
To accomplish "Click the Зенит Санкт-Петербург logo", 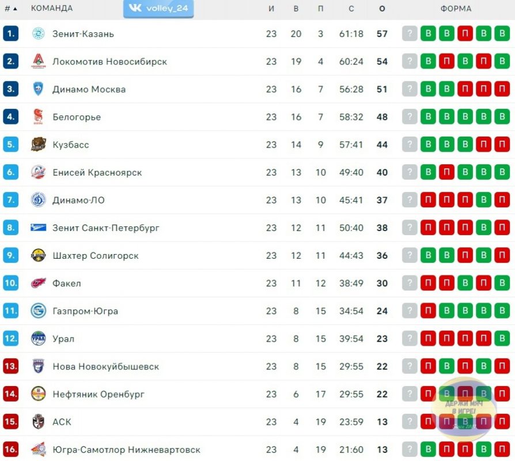I will pyautogui.click(x=38, y=228).
